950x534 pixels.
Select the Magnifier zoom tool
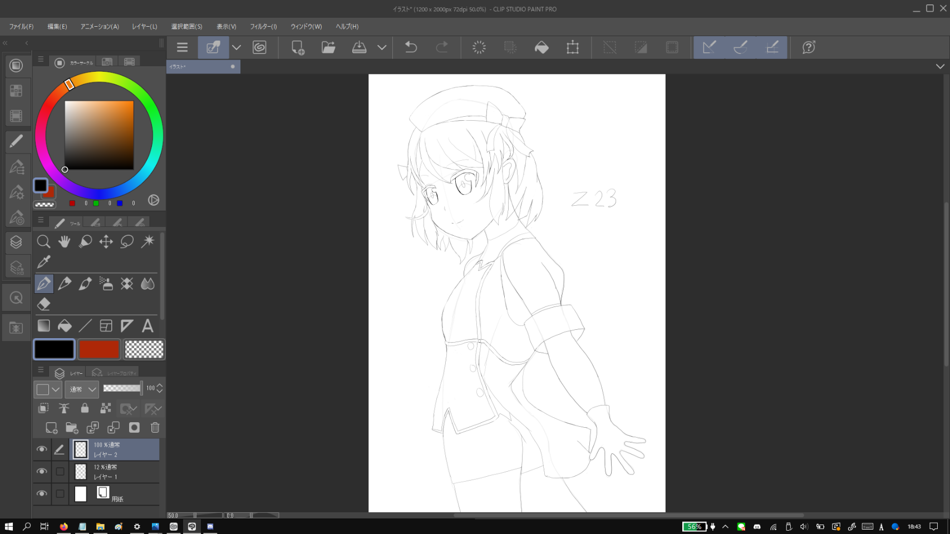tap(43, 241)
